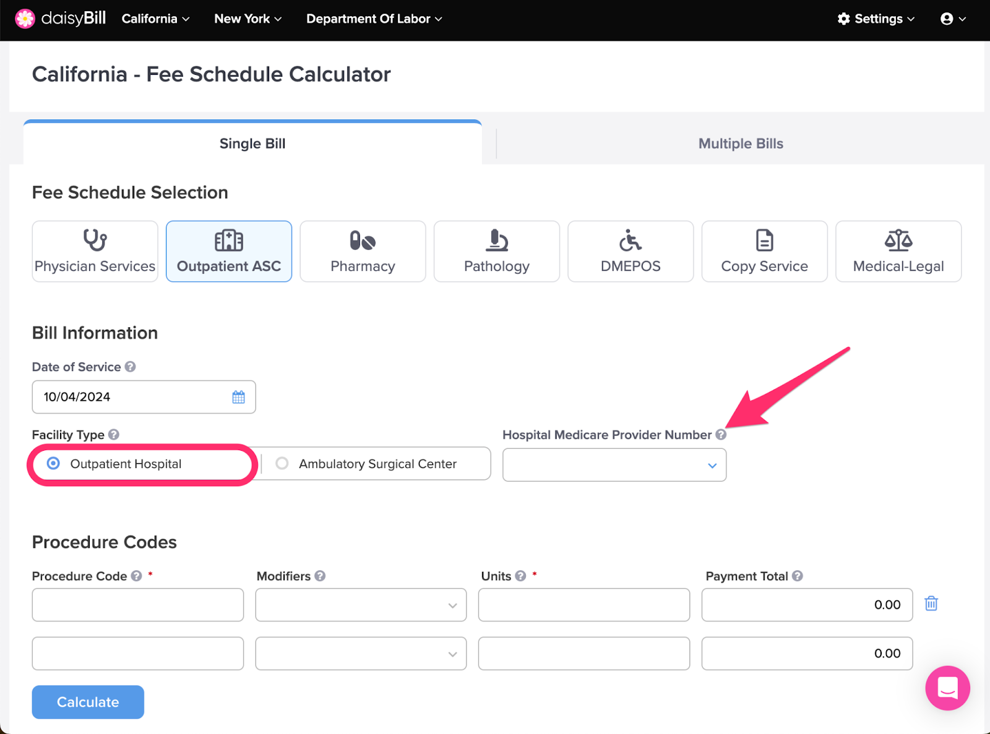Select the DMEPOS wheelchair tile
This screenshot has width=990, height=734.
tap(631, 251)
